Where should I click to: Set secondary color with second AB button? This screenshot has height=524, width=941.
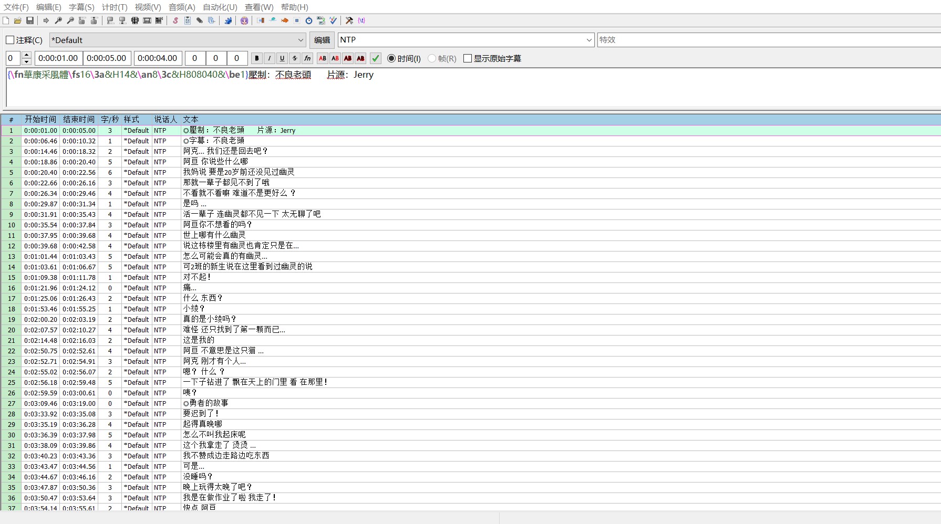click(x=335, y=58)
